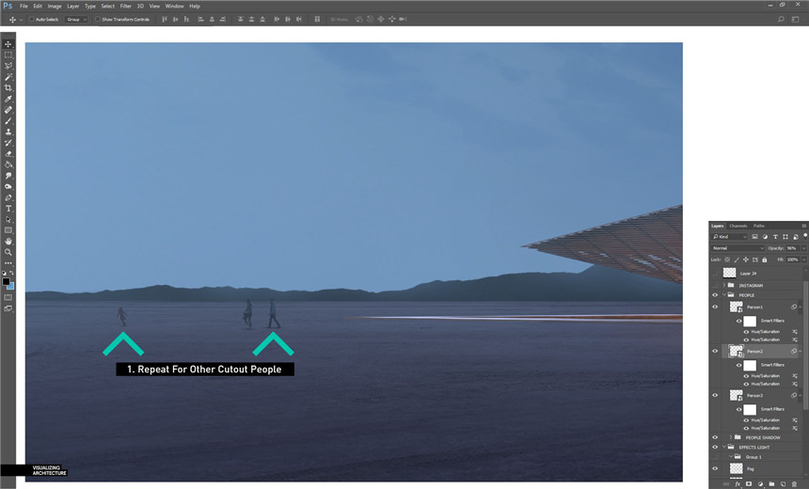Open the Filter menu

pos(125,6)
